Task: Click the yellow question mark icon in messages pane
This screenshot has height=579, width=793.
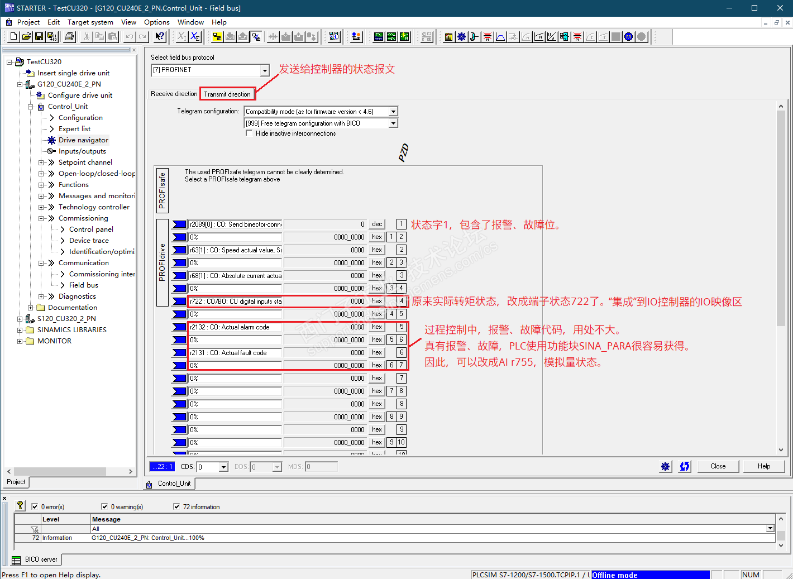Action: click(20, 505)
